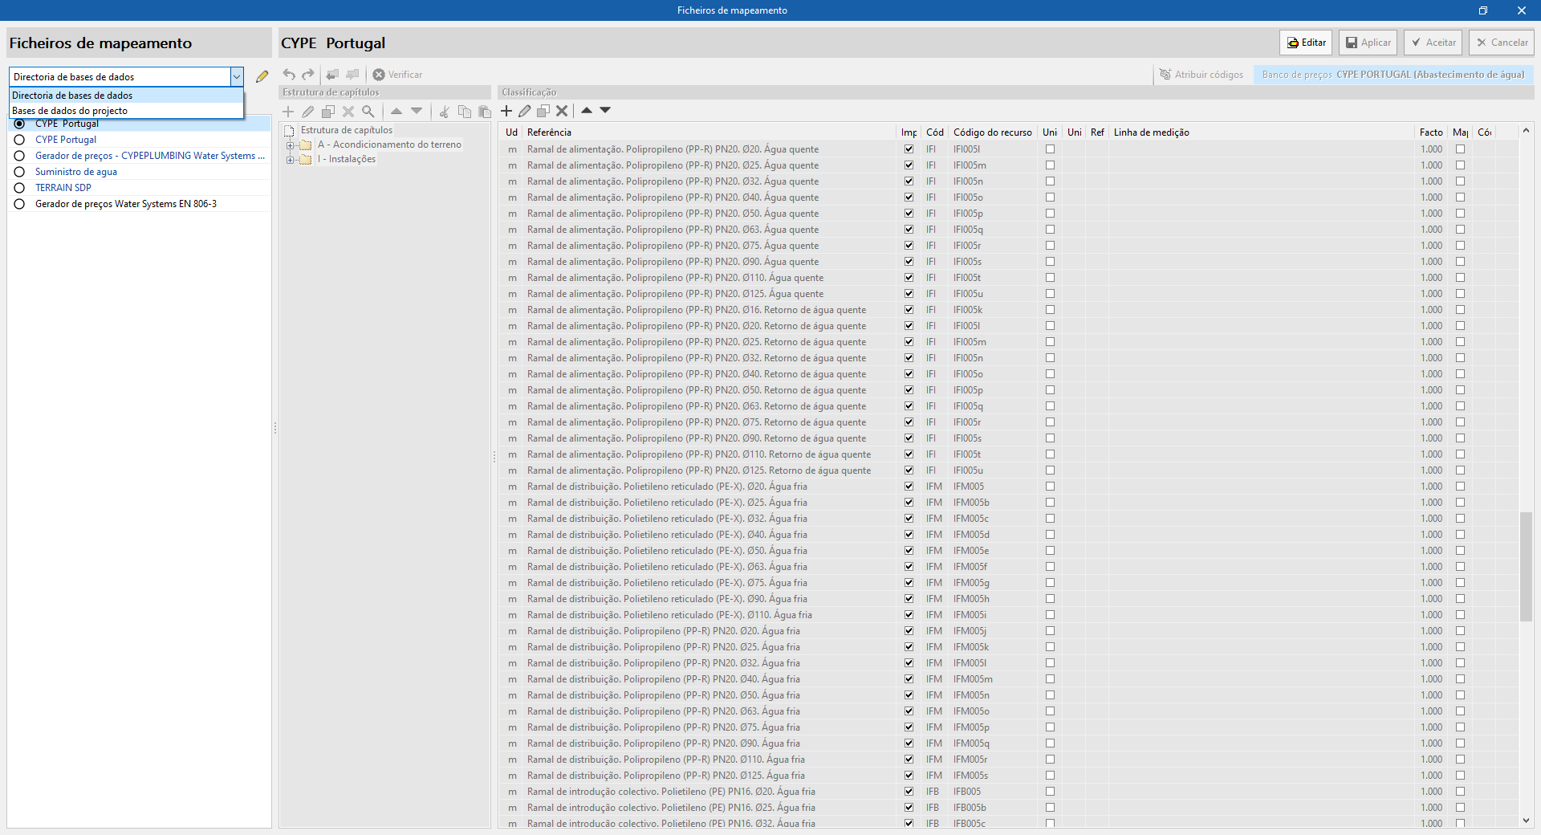The image size is (1541, 835).
Task: Click the document icon of the Estrutura de capítulos root
Action: [x=290, y=130]
